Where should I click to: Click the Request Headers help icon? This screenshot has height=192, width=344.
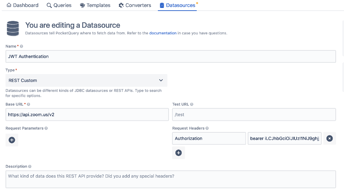click(207, 128)
